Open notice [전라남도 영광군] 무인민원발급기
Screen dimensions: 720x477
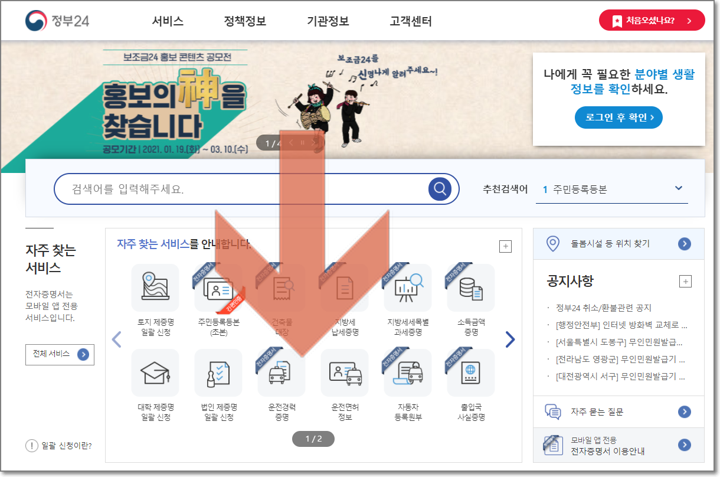620,359
